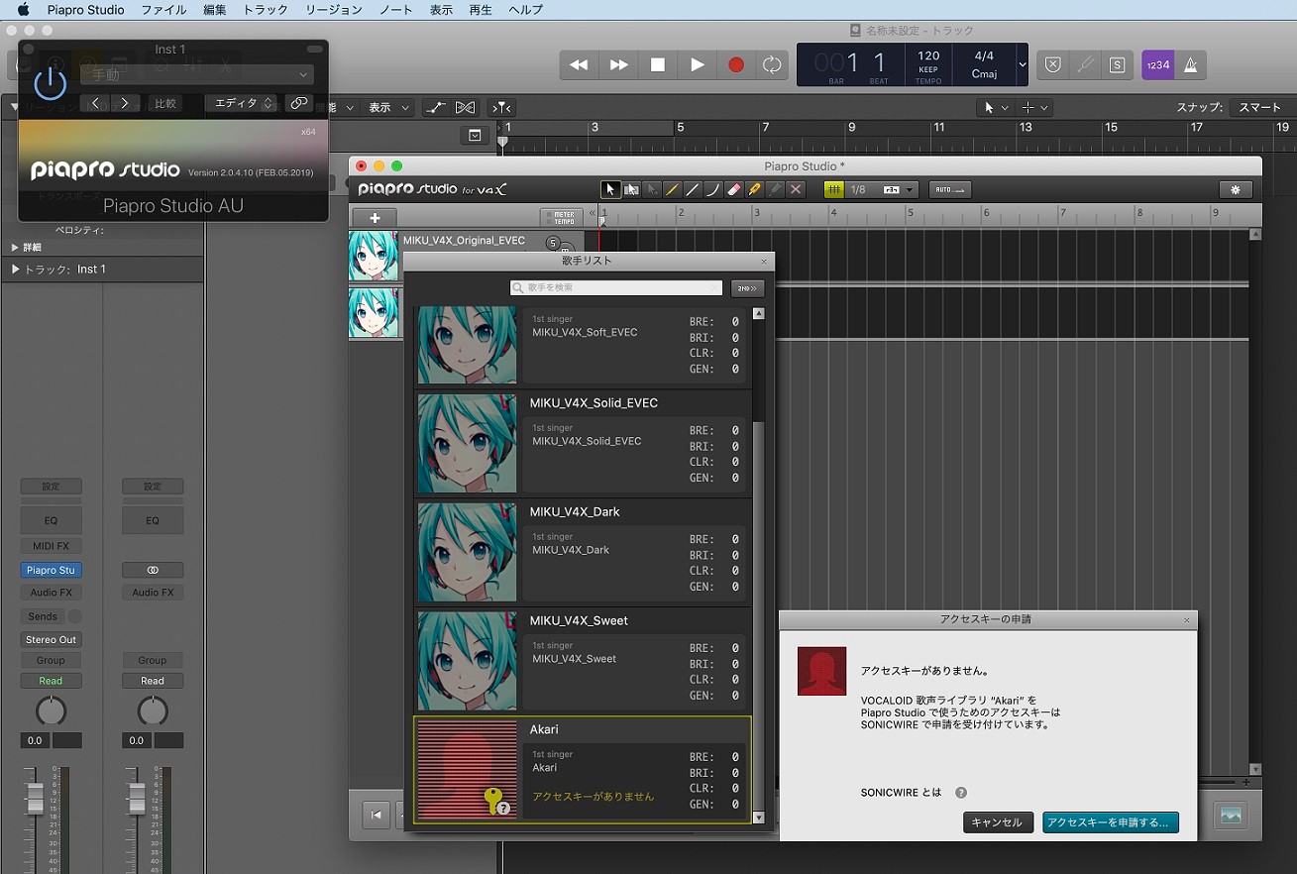Select the arrow pointer tool in Piapro Studio
Screen dimensions: 1297x874
610,189
